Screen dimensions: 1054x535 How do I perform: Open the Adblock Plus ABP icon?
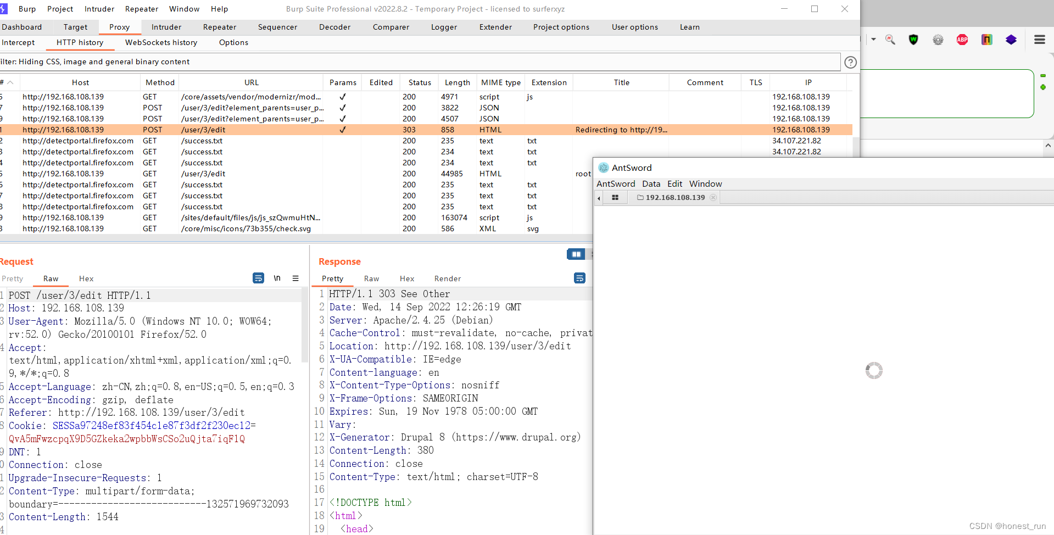962,40
